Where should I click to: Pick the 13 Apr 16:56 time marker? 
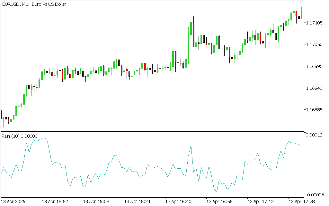[219, 201]
